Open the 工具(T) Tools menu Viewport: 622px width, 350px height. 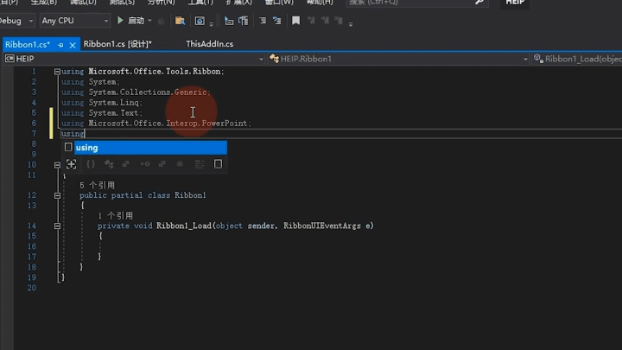200,3
